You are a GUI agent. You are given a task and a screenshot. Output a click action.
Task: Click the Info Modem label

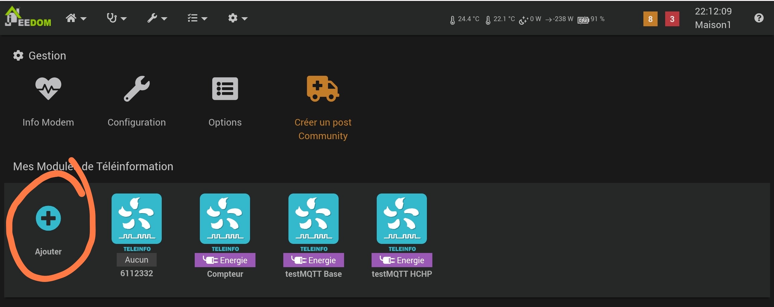(48, 122)
